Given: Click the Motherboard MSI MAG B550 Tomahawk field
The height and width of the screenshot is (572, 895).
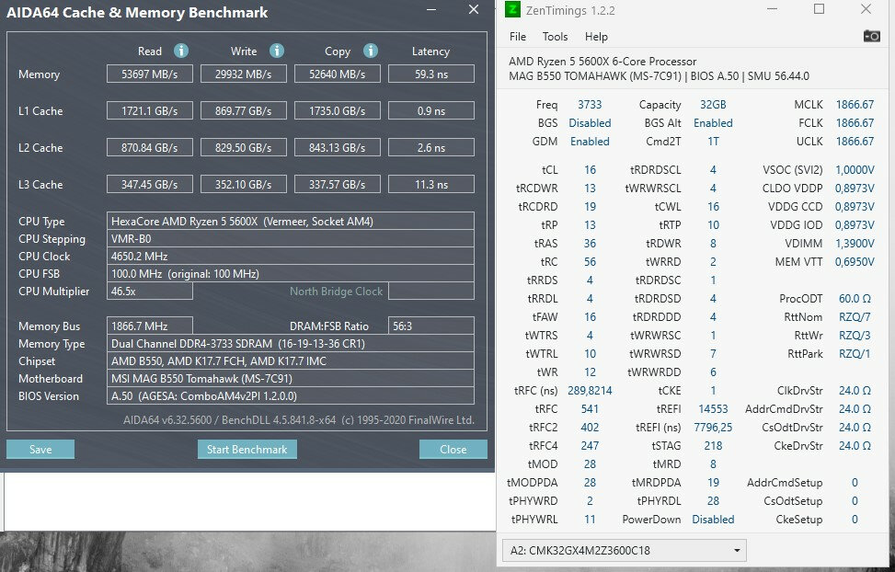Looking at the screenshot, I should click(290, 379).
